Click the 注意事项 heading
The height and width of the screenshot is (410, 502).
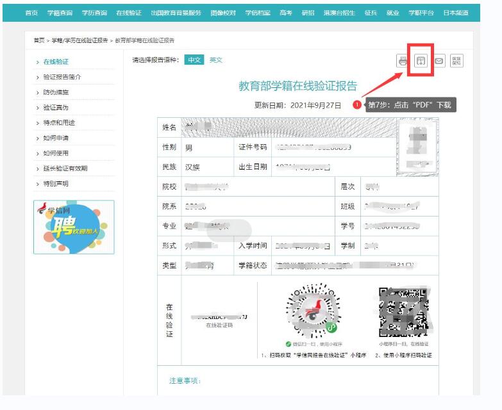185,381
